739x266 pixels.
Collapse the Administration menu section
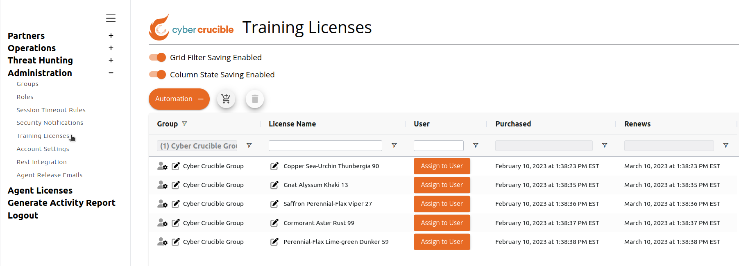point(111,73)
